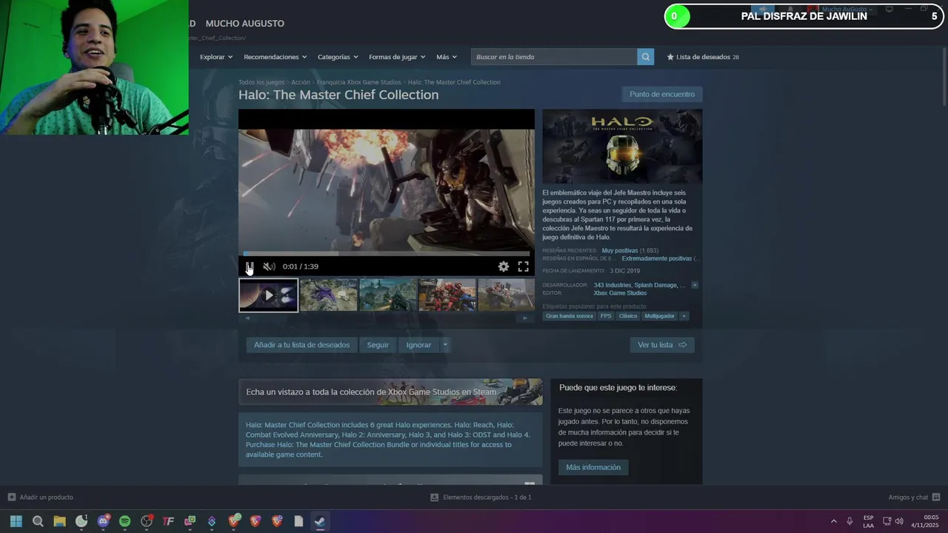Click the 'Más información' button
The height and width of the screenshot is (533, 948).
[x=593, y=467]
